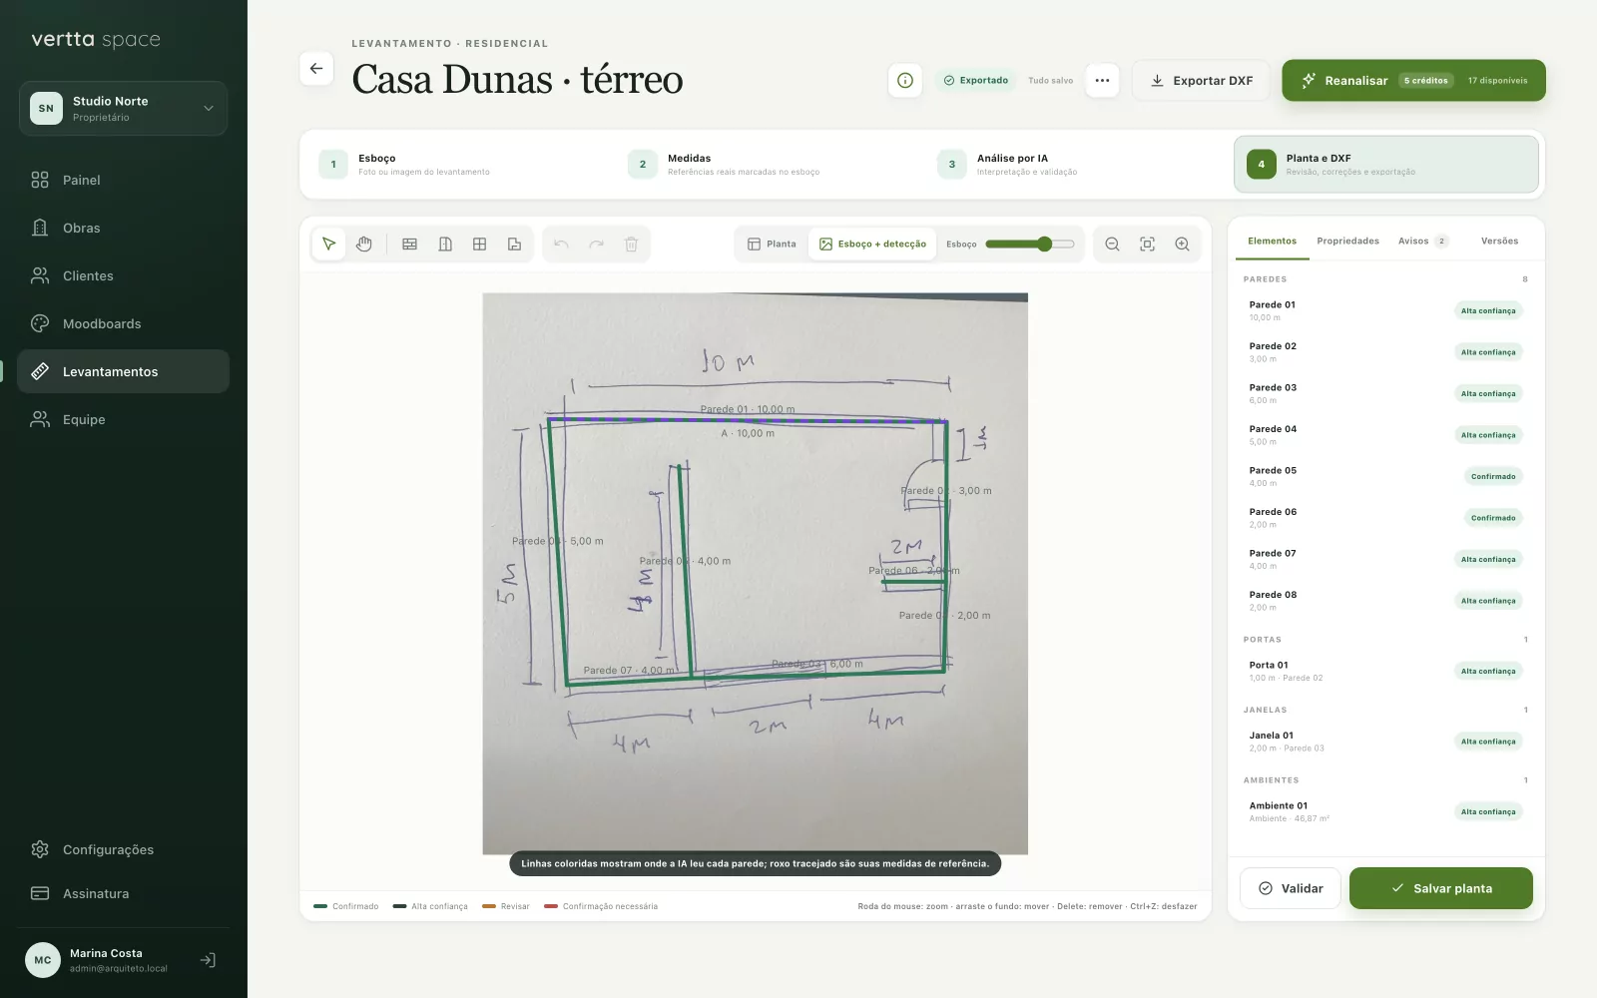1597x998 pixels.
Task: Open Moodboards in the sidebar
Action: point(123,323)
